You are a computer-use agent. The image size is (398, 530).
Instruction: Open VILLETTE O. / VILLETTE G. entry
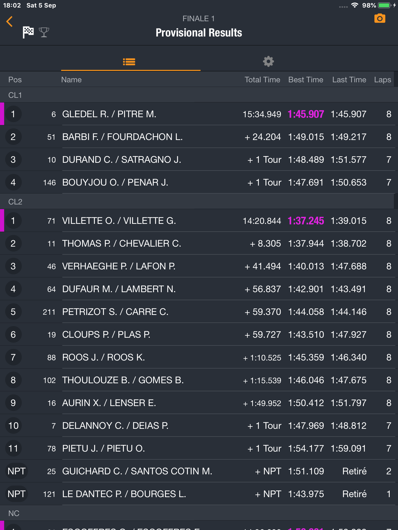(119, 221)
